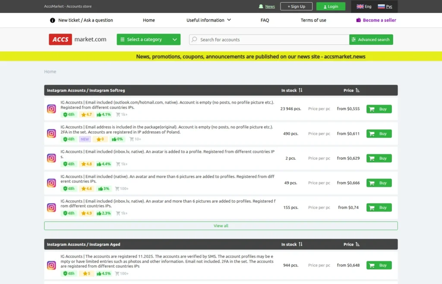Viewport: 442px width, 284px height.
Task: Open the Select a category dropdown
Action: tap(148, 39)
